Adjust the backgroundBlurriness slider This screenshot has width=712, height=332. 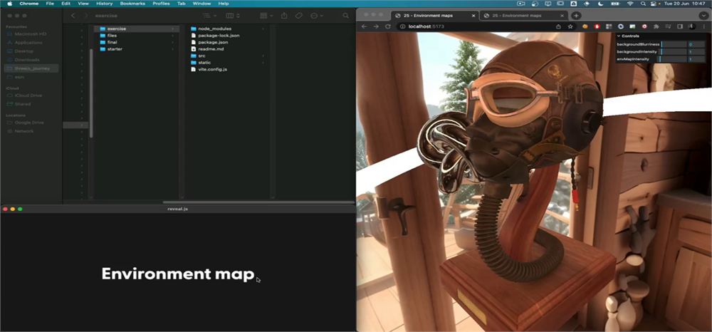tap(674, 44)
